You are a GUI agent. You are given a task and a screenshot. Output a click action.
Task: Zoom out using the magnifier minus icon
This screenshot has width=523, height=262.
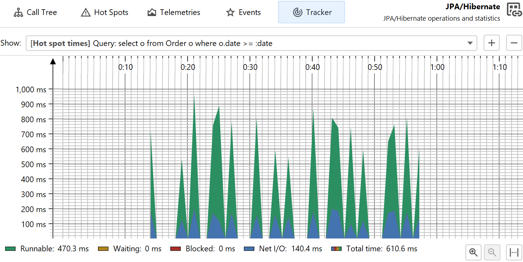(x=492, y=252)
